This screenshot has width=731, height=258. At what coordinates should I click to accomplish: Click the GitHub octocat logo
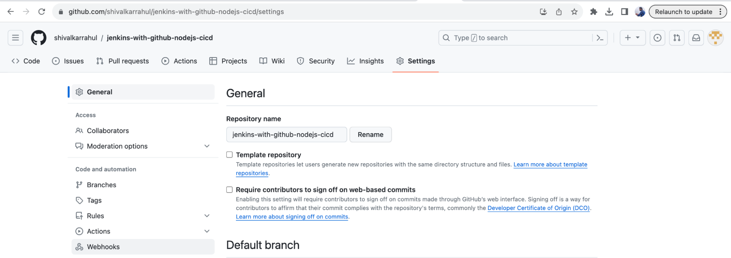click(x=38, y=37)
